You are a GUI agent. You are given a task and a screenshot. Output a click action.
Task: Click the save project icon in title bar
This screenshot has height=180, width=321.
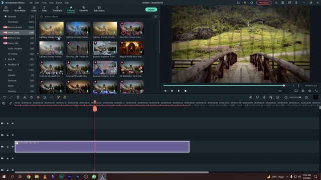[283, 3]
